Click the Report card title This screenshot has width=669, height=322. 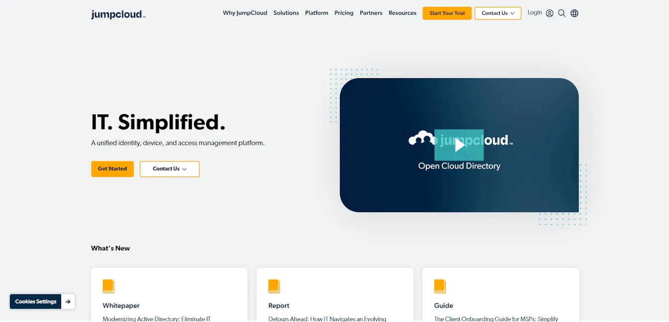point(279,306)
